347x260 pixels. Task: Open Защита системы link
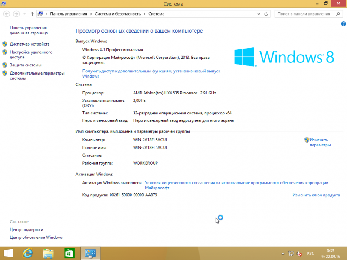[26, 65]
